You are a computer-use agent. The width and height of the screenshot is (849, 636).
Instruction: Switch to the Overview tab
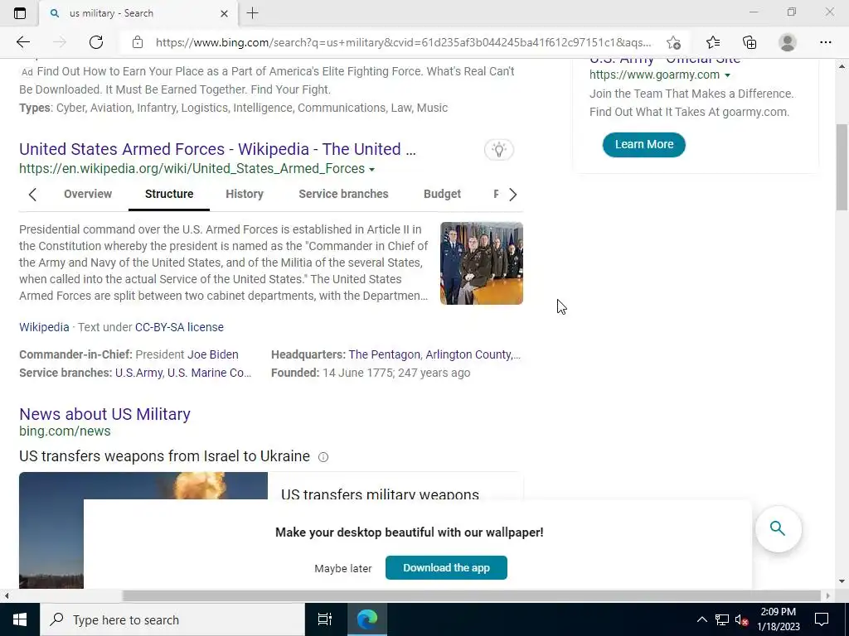coord(88,194)
